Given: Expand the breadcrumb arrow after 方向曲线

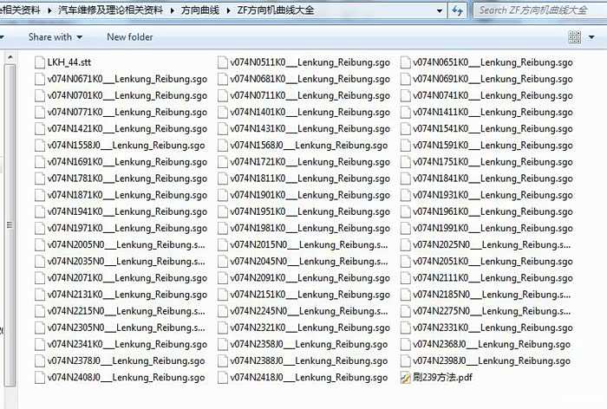Looking at the screenshot, I should 228,11.
